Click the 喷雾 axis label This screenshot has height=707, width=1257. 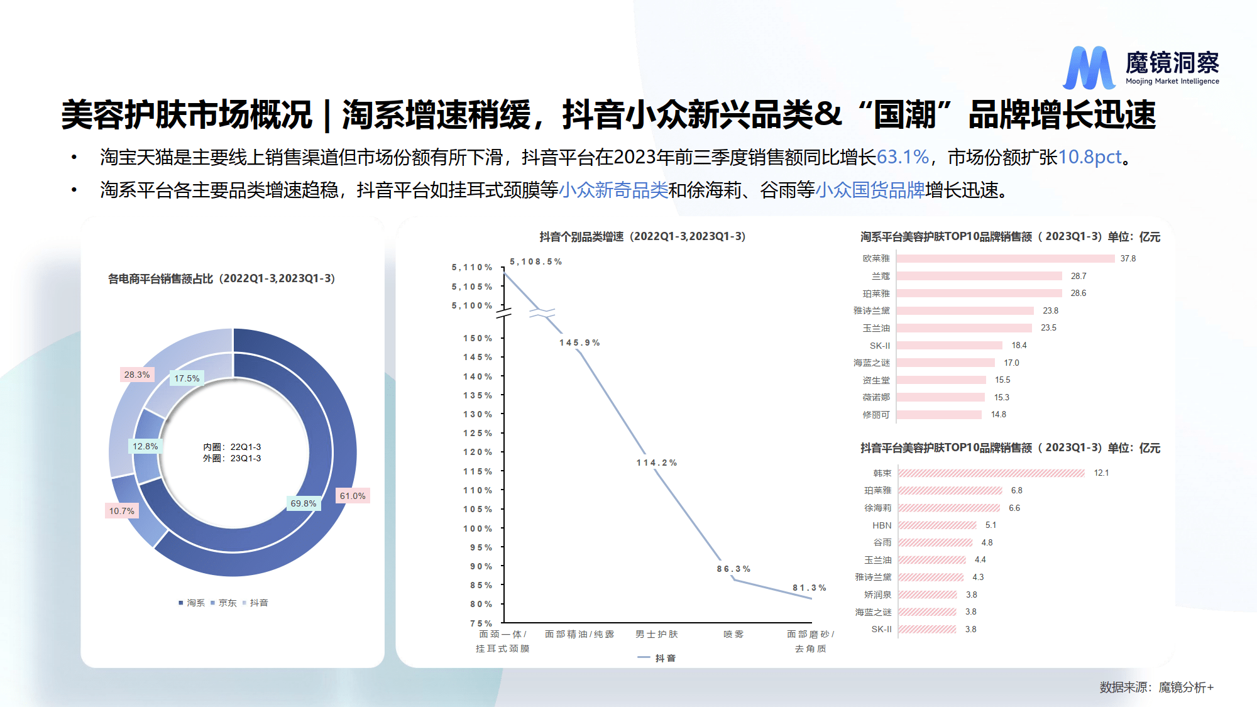point(733,634)
